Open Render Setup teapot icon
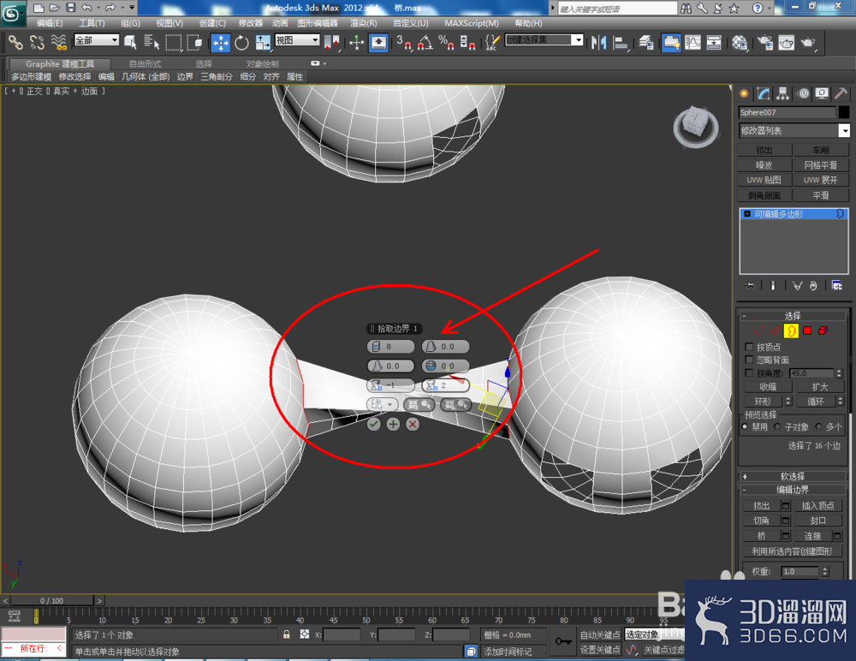Screen dimensions: 856x661 click(765, 42)
